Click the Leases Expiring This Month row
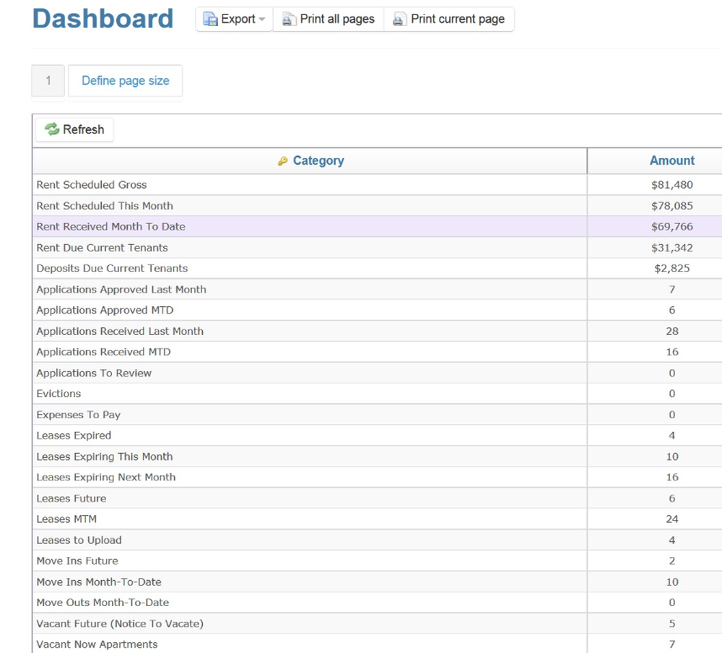 289,457
